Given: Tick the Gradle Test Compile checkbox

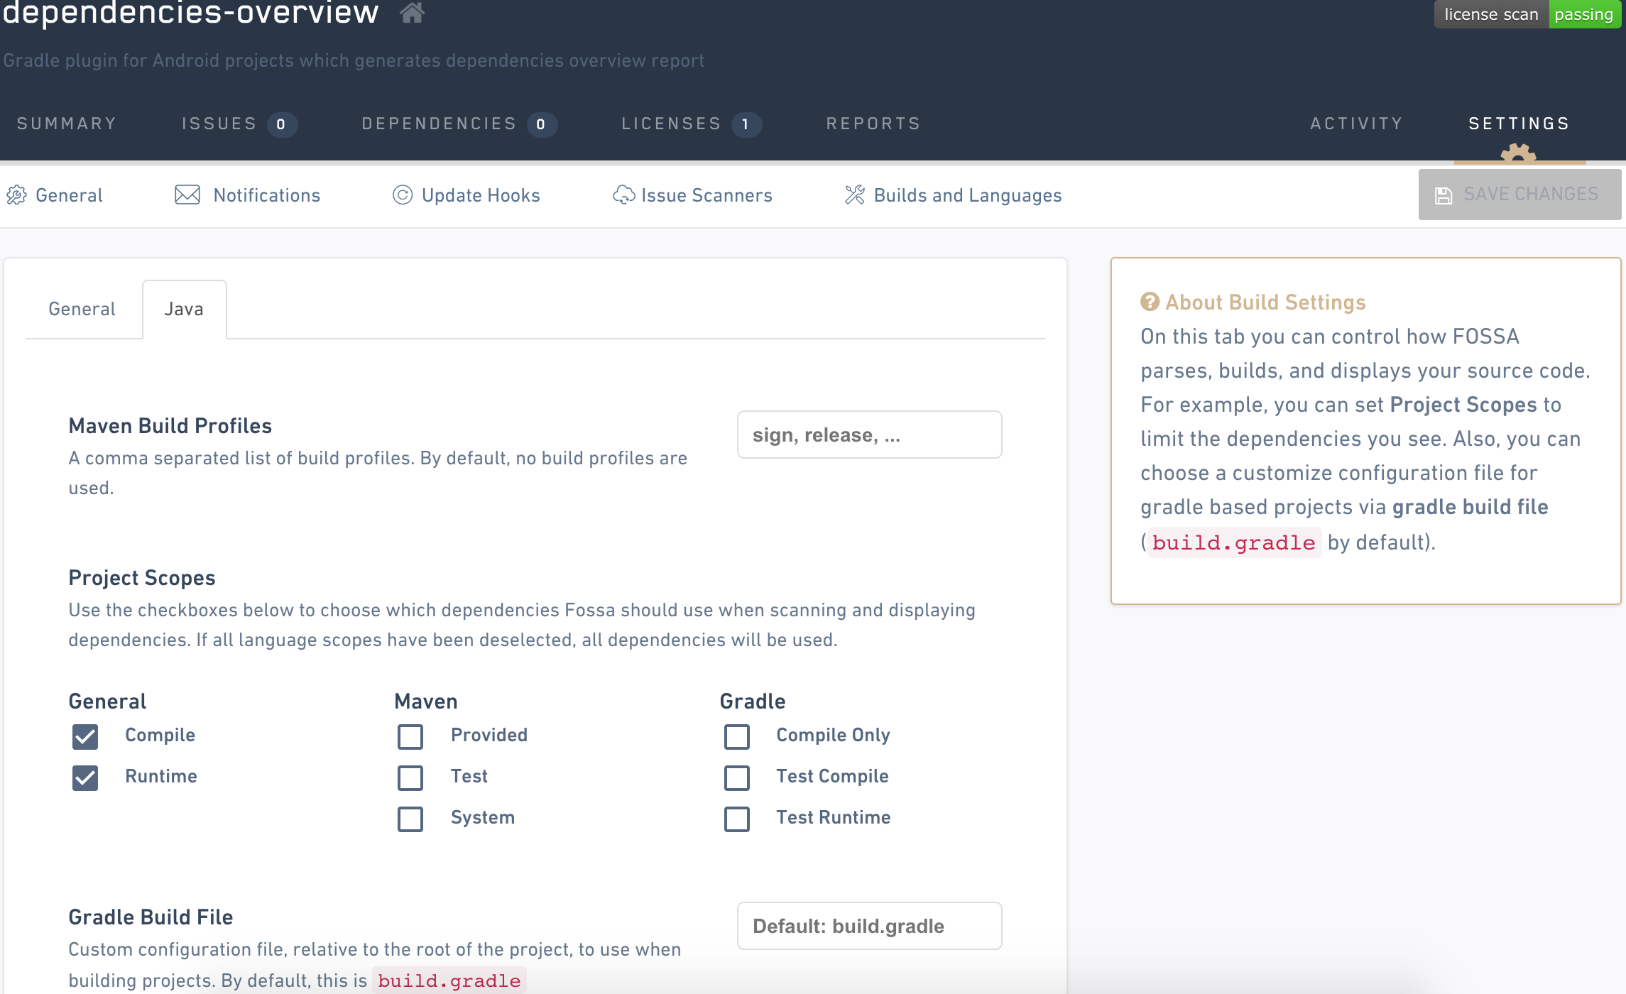Looking at the screenshot, I should tap(737, 777).
